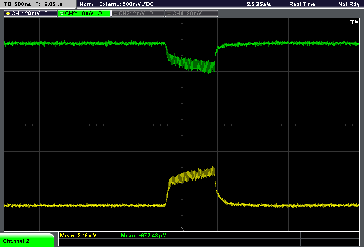Click the green Mean: -672.48 µV measurement
The width and height of the screenshot is (364, 247).
tap(144, 236)
